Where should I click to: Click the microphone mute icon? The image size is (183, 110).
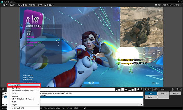(x=126, y=89)
